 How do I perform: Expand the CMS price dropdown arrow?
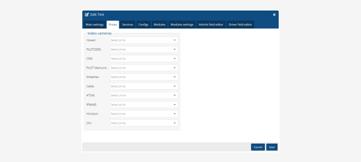tap(174, 58)
